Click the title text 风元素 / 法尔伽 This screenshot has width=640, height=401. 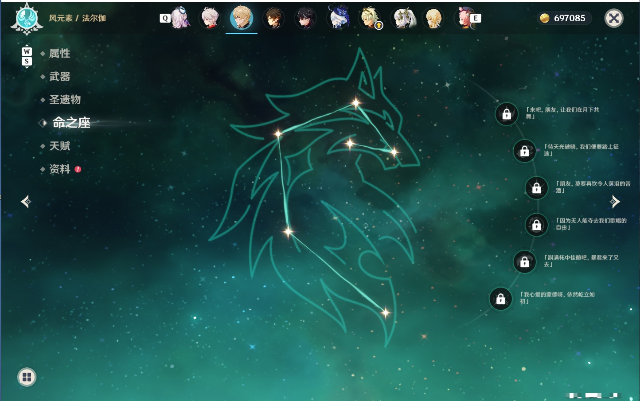(x=77, y=18)
